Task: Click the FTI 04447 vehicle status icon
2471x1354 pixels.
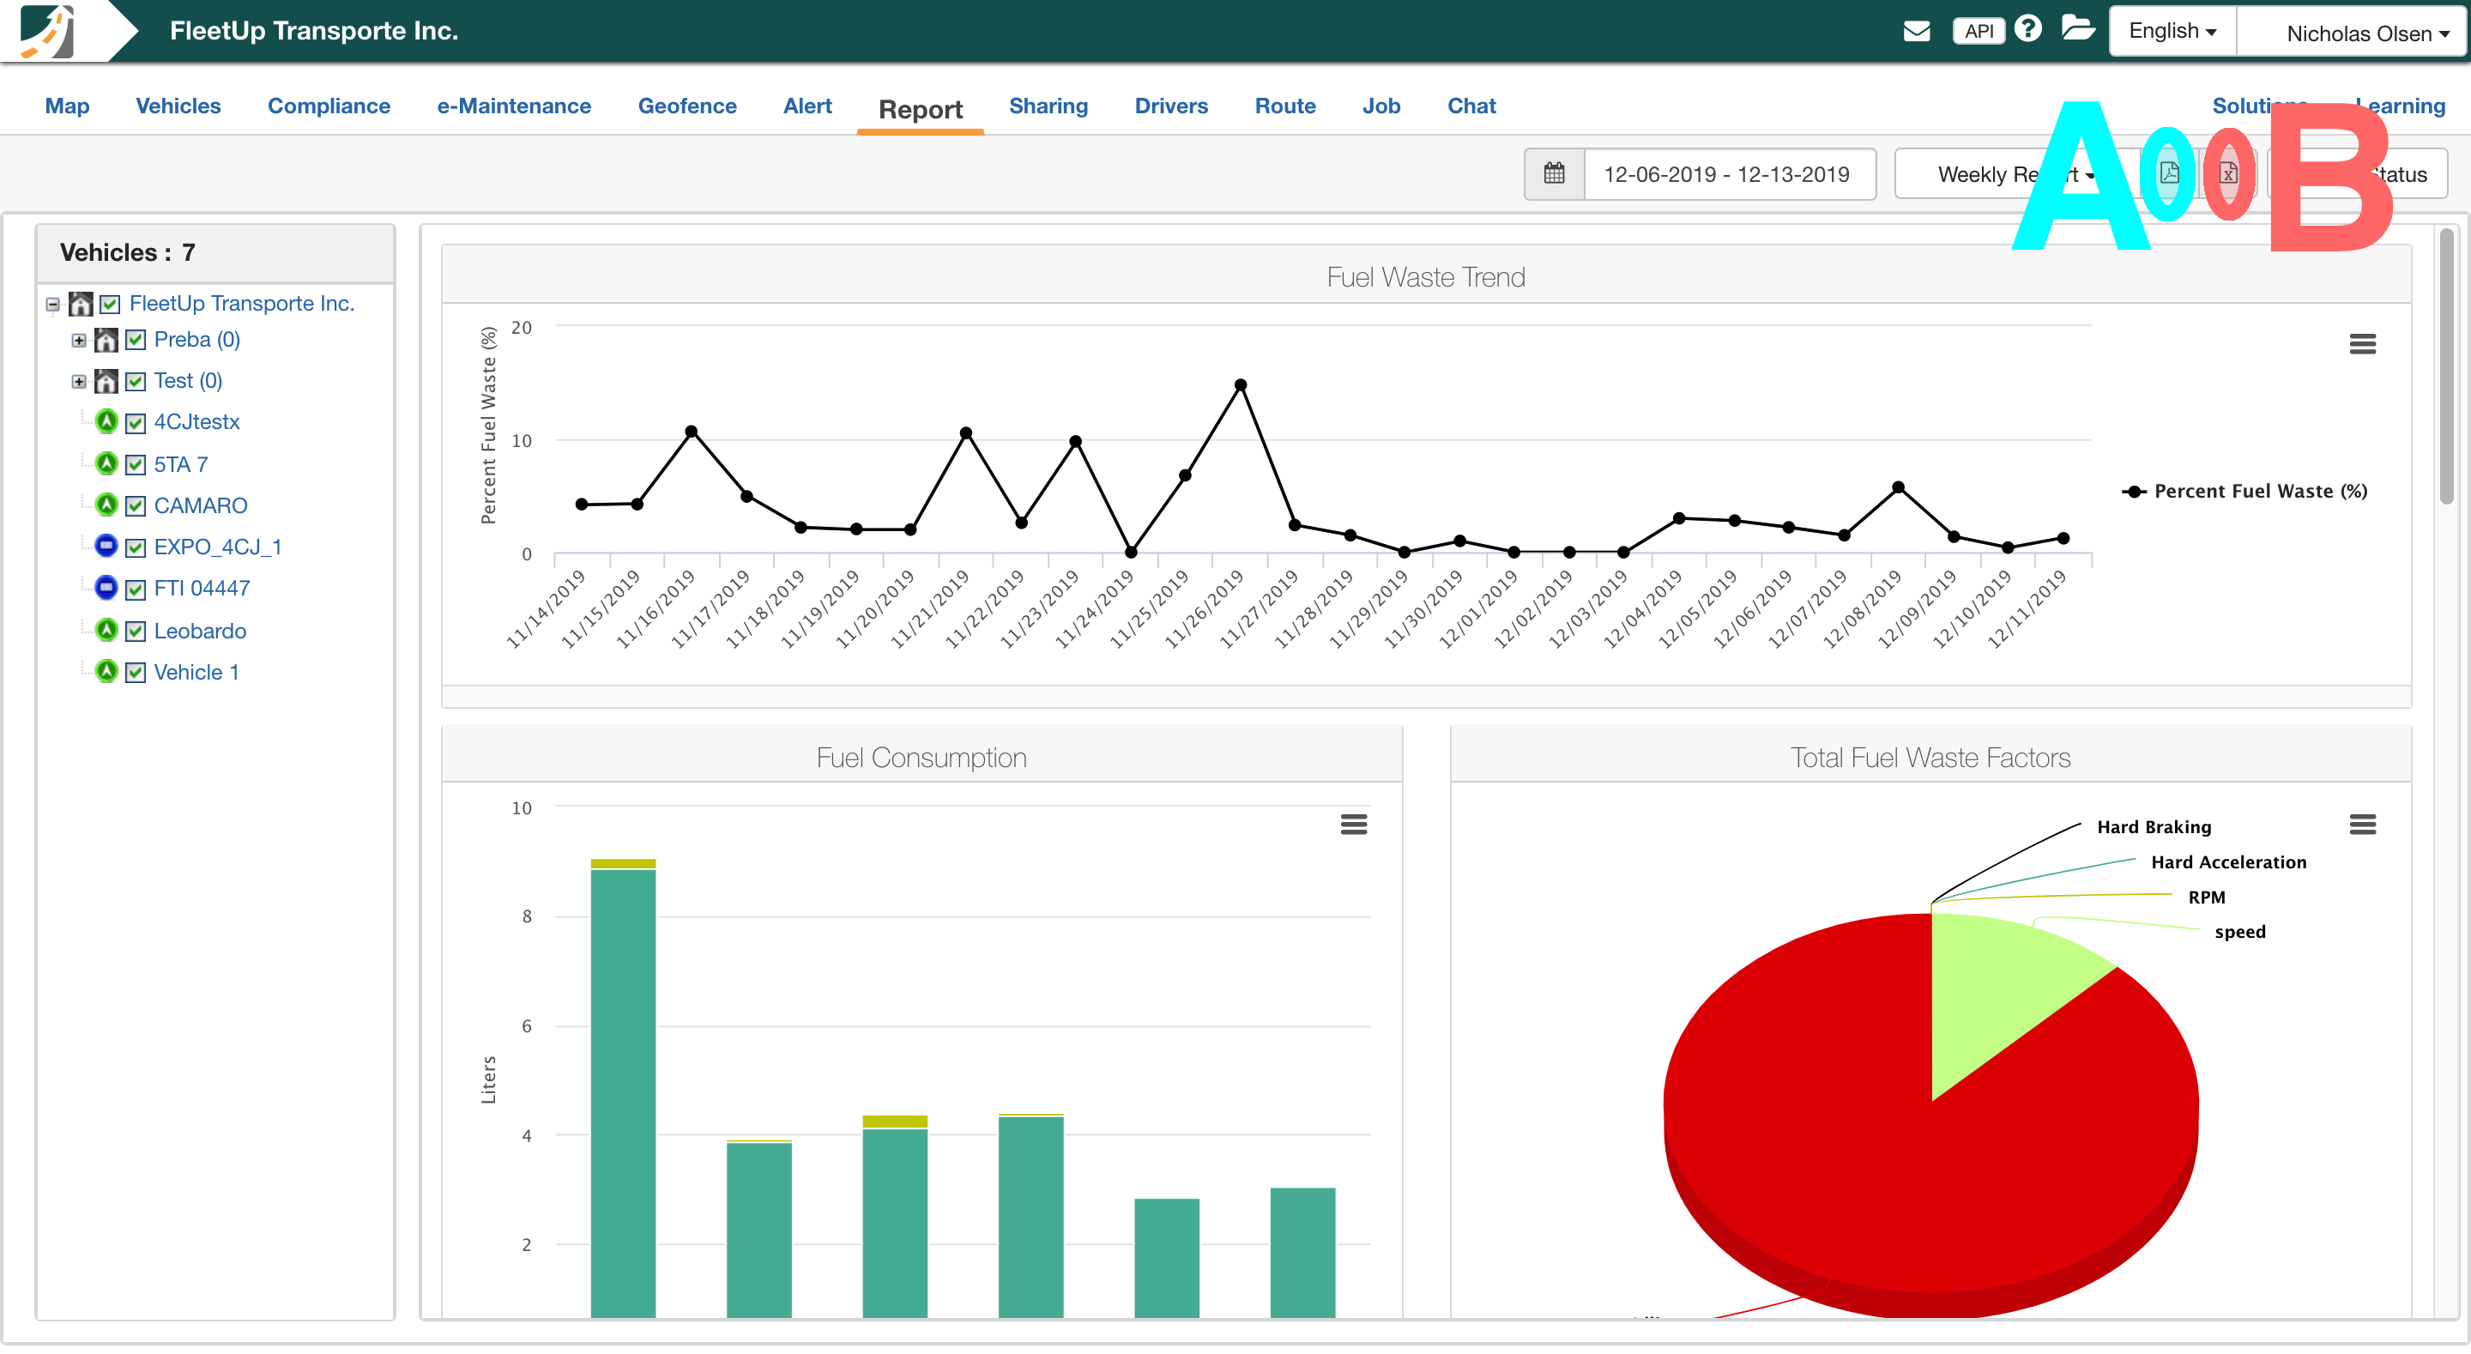Action: point(106,587)
